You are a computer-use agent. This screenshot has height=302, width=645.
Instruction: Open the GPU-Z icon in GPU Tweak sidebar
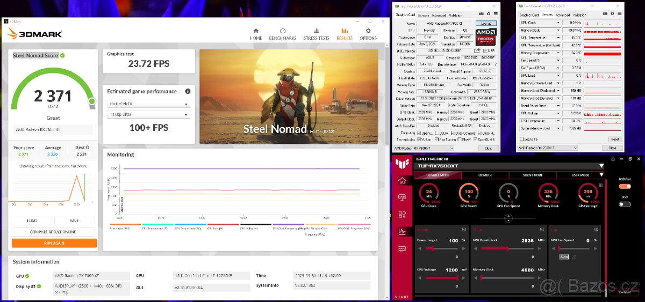click(402, 248)
